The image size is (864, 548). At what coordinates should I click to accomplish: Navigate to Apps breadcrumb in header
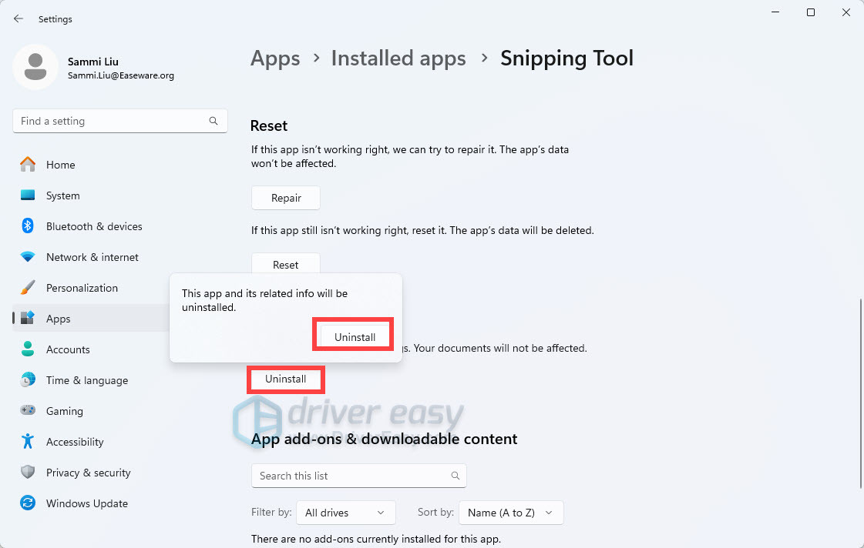tap(275, 58)
